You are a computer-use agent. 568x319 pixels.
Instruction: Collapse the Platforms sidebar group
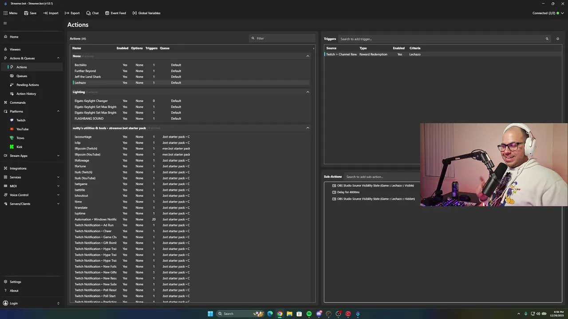(58, 111)
